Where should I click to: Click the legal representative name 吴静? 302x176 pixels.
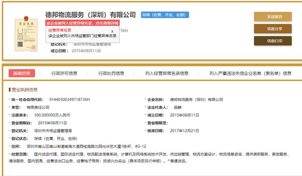tap(177, 107)
